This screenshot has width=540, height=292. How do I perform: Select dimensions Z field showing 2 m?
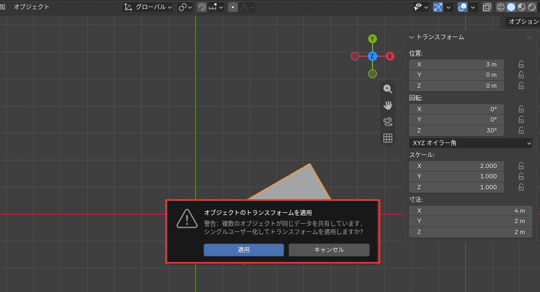coord(470,233)
